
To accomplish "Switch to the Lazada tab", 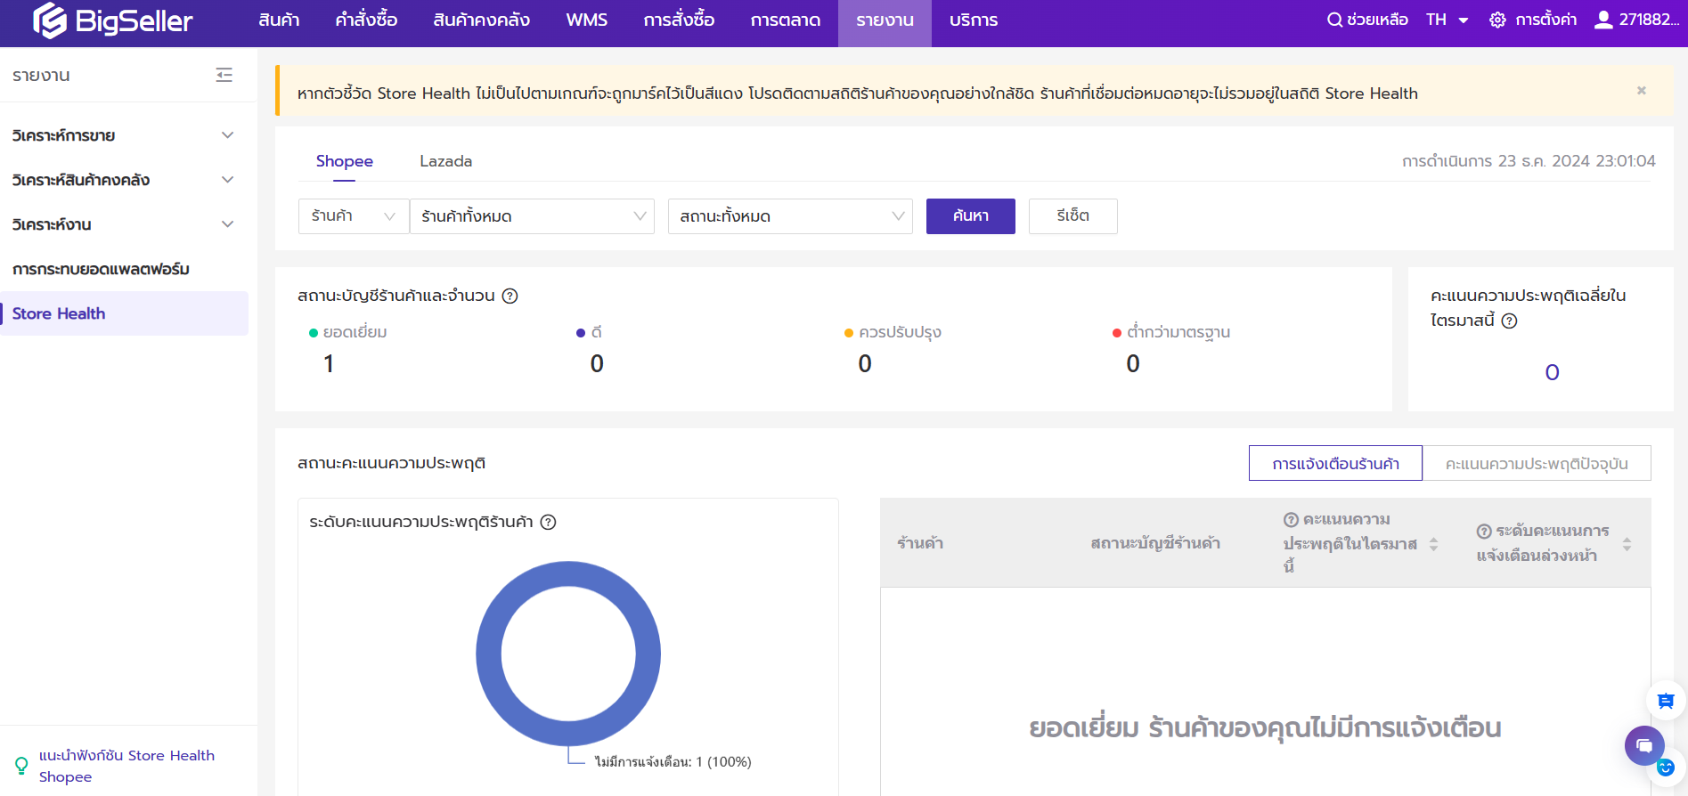I will point(445,161).
